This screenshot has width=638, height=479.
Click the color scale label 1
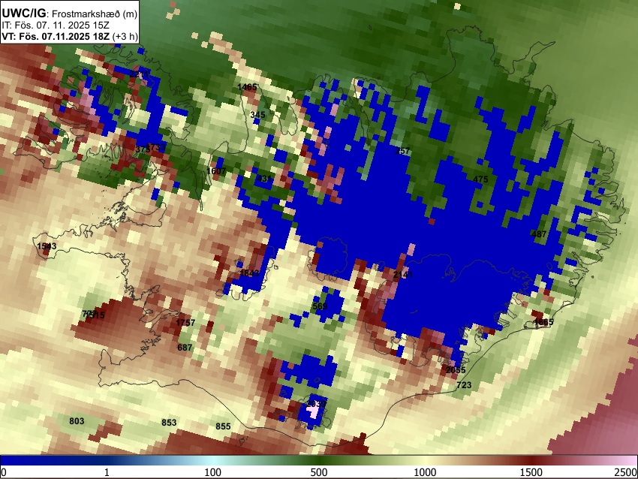click(107, 472)
